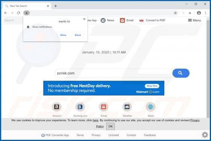Dismiss the notification permission popup
This screenshot has height=141, width=211.
click(84, 19)
